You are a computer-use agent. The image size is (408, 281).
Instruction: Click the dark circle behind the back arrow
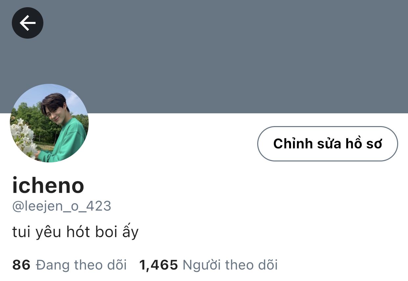(x=28, y=23)
